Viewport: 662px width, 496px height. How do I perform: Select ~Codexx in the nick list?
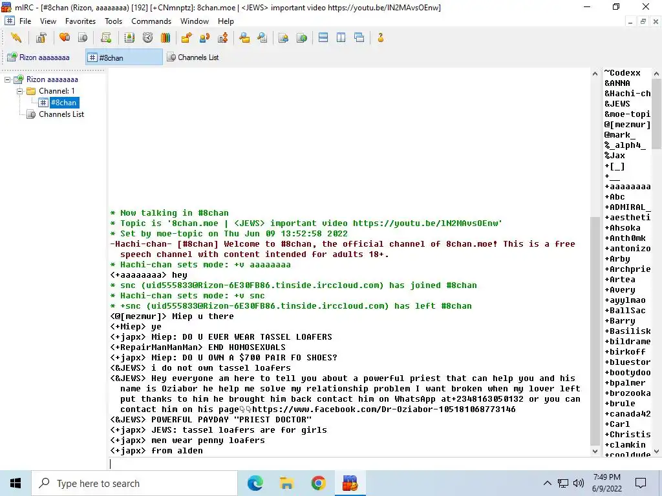point(623,73)
